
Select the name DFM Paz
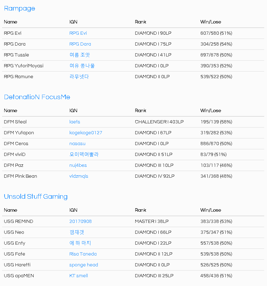tap(14, 165)
